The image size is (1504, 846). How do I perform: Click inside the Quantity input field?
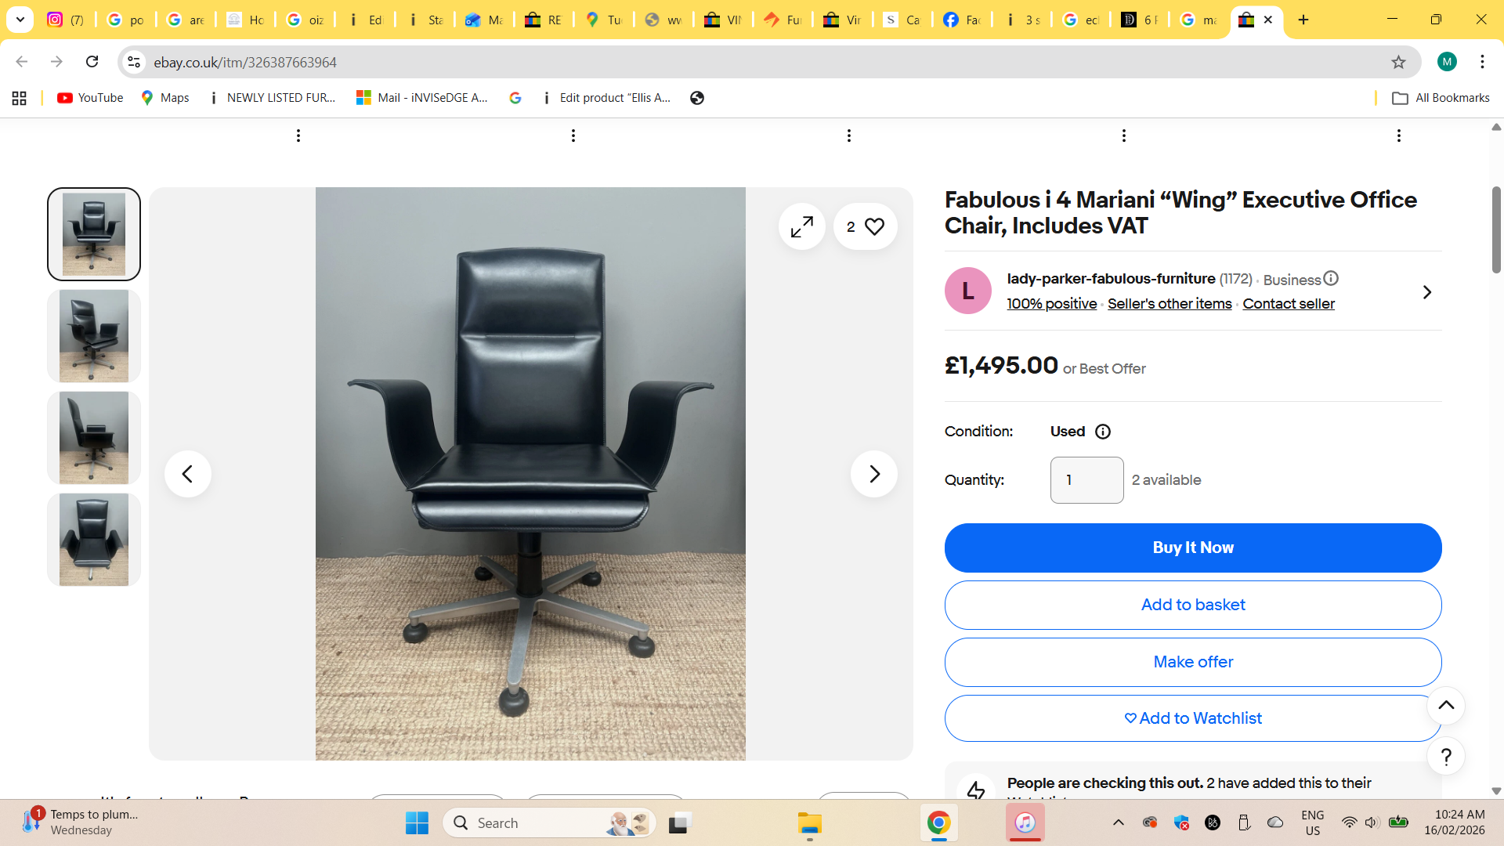pos(1086,480)
